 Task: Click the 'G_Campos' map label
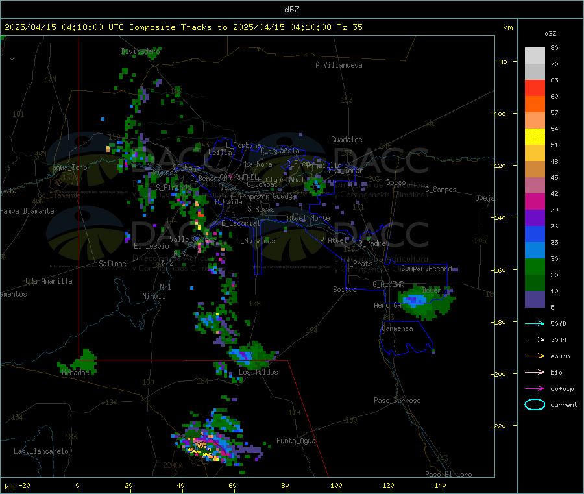(x=441, y=190)
